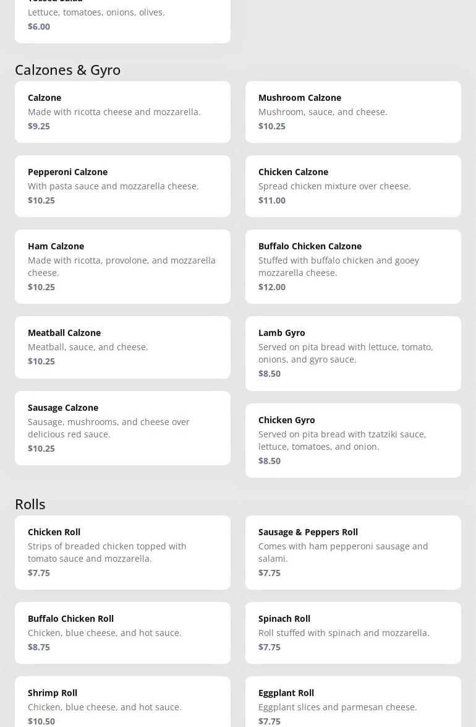Pick the Buffalo Chicken Calzone item
The image size is (476, 727).
(x=353, y=267)
